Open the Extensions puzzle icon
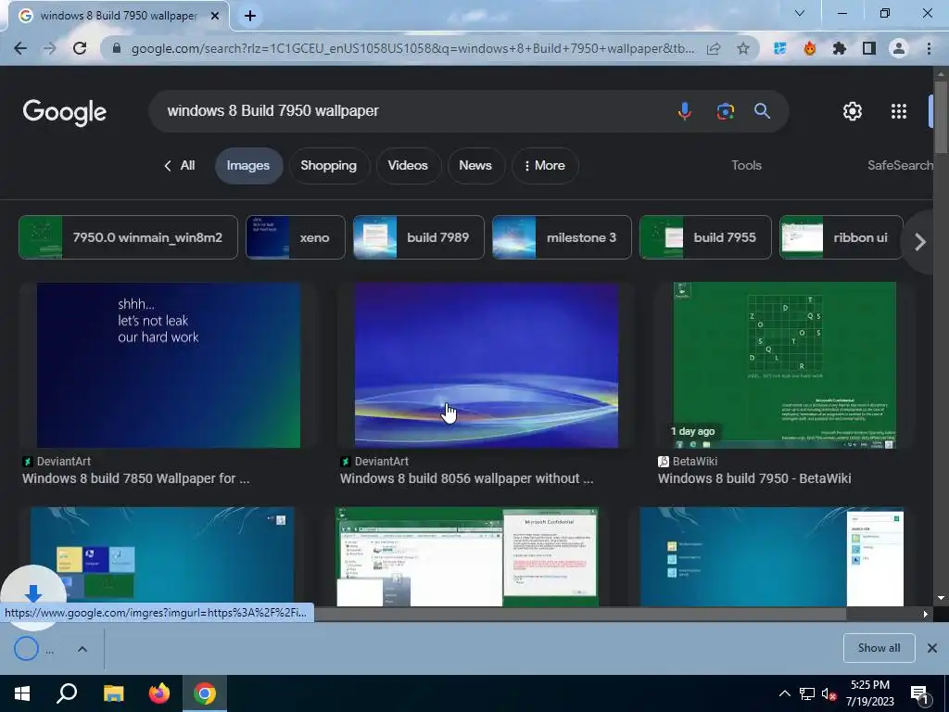This screenshot has height=712, width=949. 839,48
